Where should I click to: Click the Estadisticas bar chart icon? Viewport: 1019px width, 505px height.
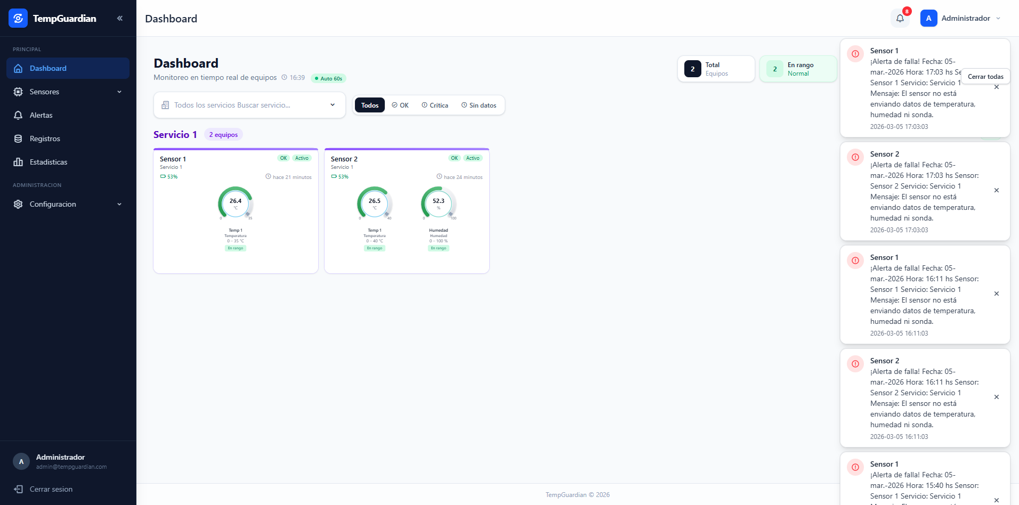(x=18, y=162)
